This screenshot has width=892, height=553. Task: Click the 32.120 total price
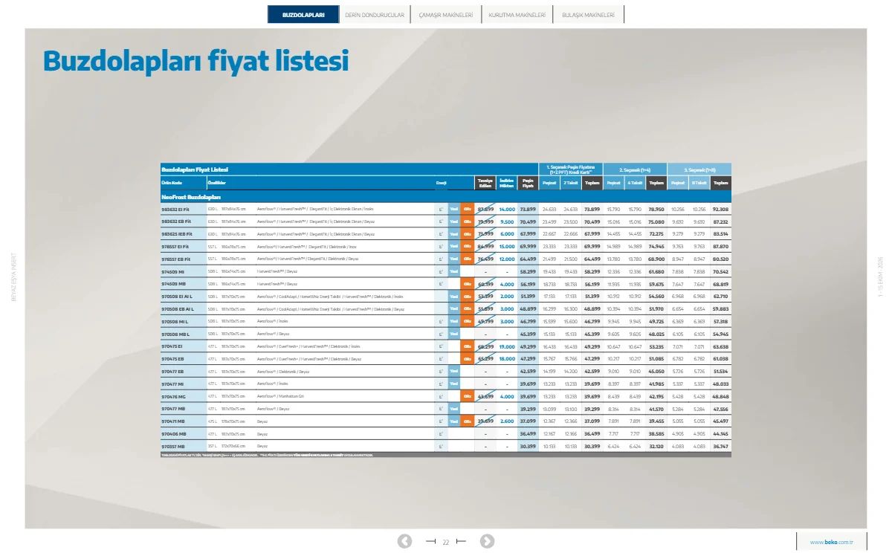[656, 447]
